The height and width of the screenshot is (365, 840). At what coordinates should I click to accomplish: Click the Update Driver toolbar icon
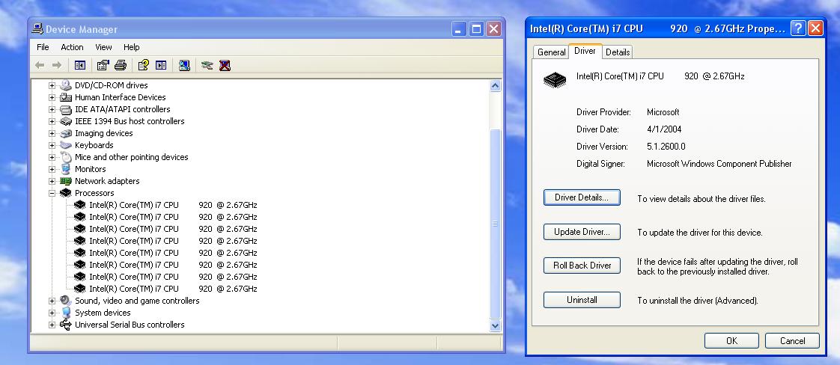(207, 66)
